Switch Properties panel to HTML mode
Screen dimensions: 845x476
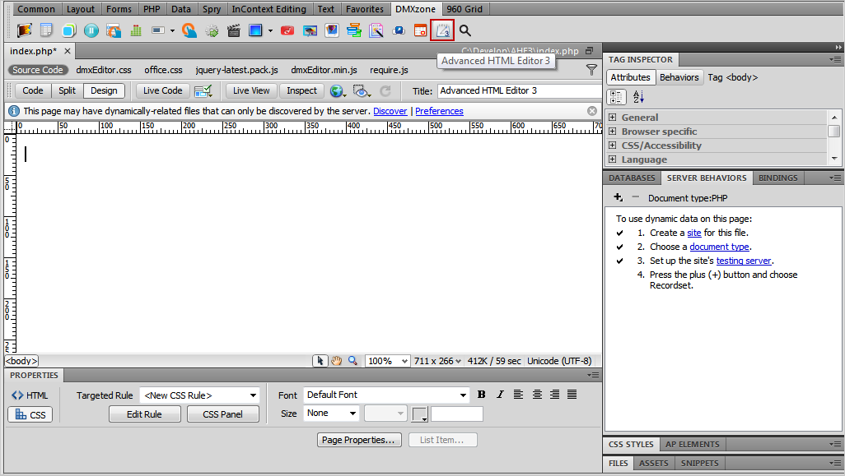(x=30, y=395)
